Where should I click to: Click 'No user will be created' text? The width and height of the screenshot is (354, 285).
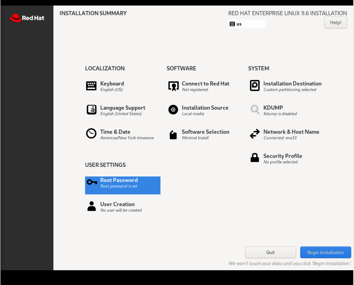tap(121, 210)
